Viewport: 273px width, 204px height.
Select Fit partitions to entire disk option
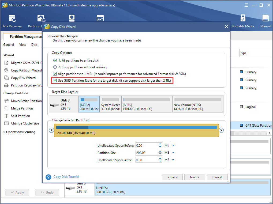coord(55,60)
